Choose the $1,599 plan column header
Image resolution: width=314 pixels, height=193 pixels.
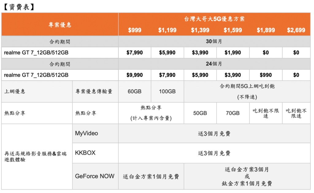point(233,30)
